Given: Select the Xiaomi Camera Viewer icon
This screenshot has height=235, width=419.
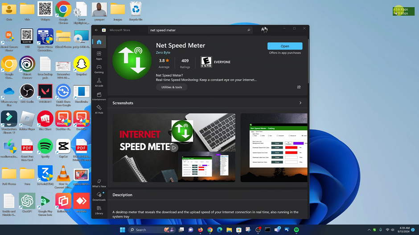Looking at the screenshot, I should coord(9,40).
